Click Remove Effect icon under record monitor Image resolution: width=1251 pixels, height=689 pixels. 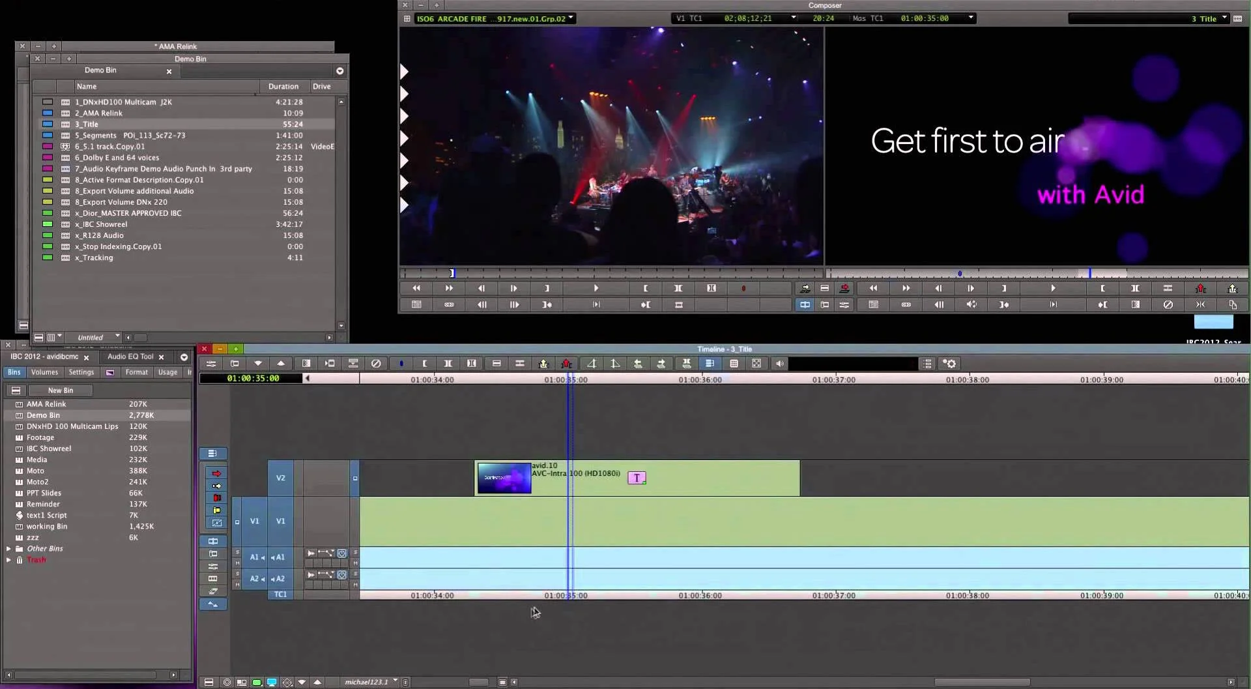[1168, 304]
